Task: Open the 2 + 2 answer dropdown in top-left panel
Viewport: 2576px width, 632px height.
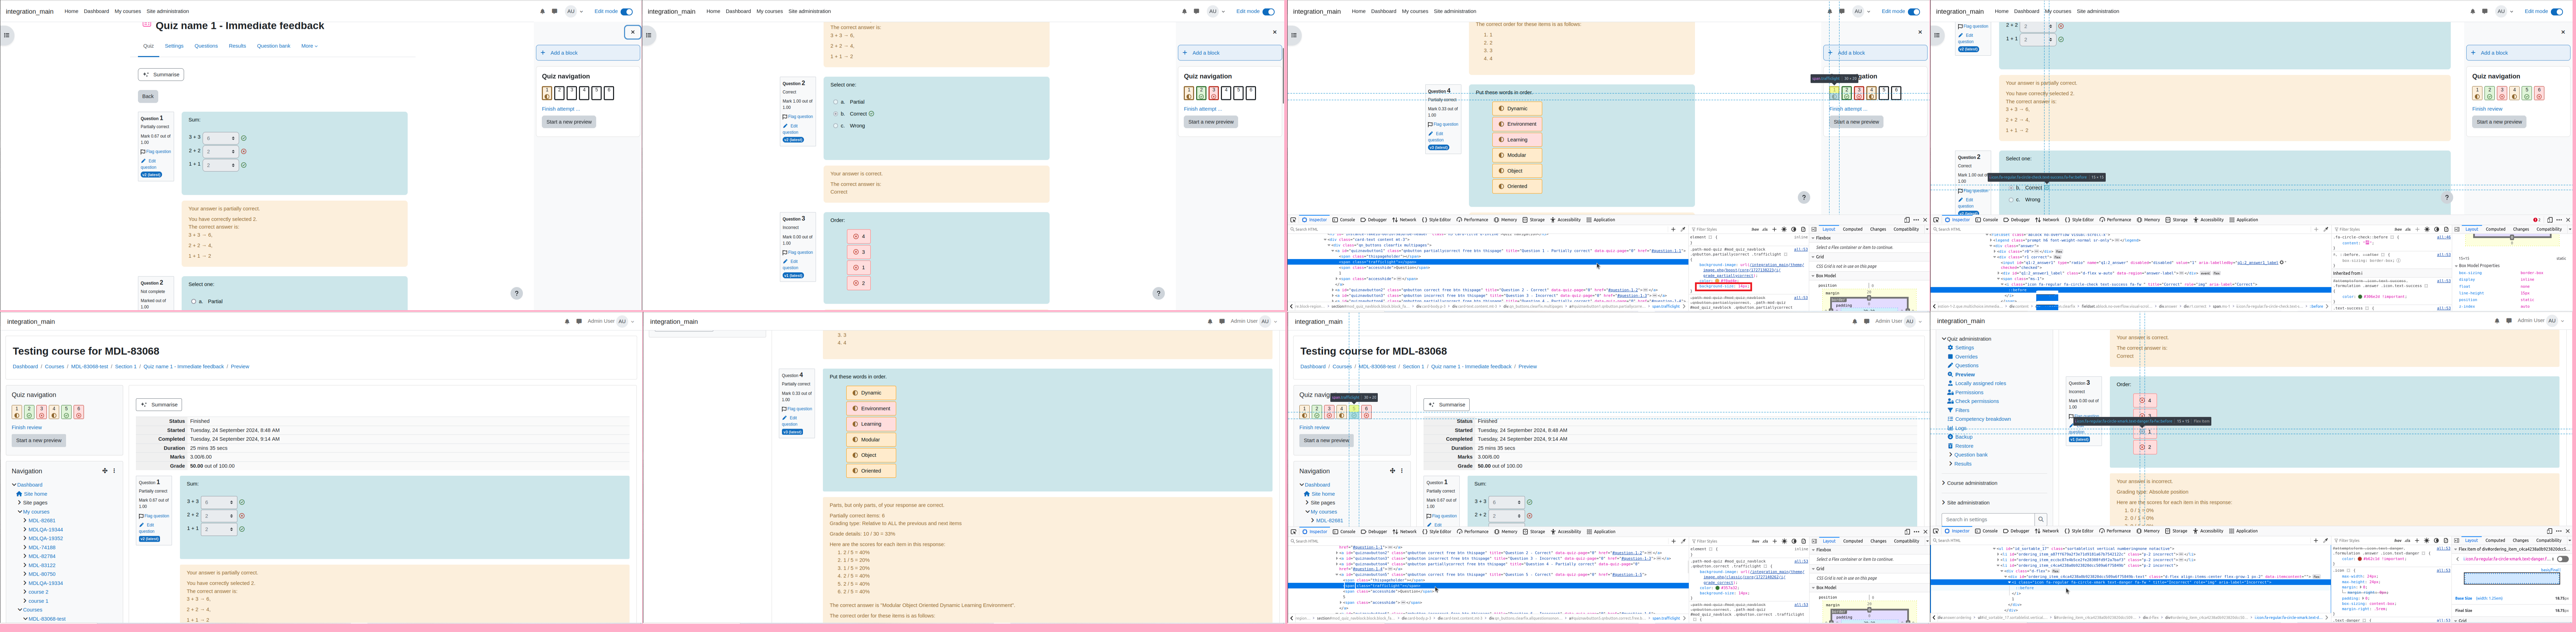Action: (220, 152)
